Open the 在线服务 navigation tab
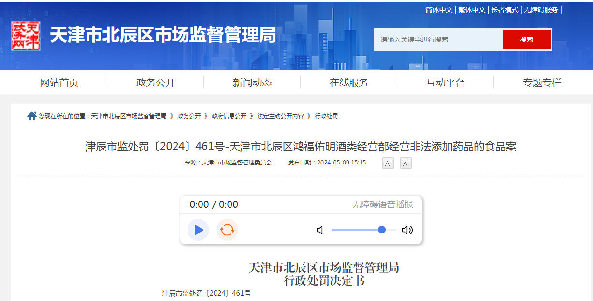This screenshot has height=301, width=593. (x=349, y=82)
